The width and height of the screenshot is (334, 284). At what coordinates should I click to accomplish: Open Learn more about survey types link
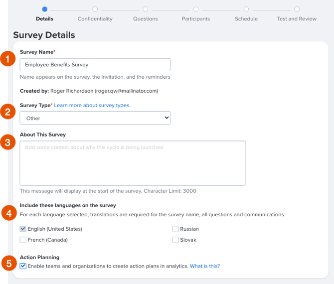point(92,106)
